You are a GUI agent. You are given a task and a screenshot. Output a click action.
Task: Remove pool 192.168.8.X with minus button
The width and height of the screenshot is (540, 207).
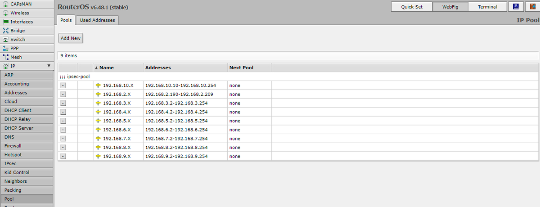(x=63, y=148)
